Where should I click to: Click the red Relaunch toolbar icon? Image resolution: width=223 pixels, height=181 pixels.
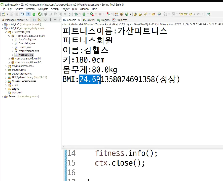tap(108, 14)
